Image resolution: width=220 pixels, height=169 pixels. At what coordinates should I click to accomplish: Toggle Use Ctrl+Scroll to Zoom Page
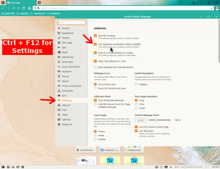tap(136, 127)
